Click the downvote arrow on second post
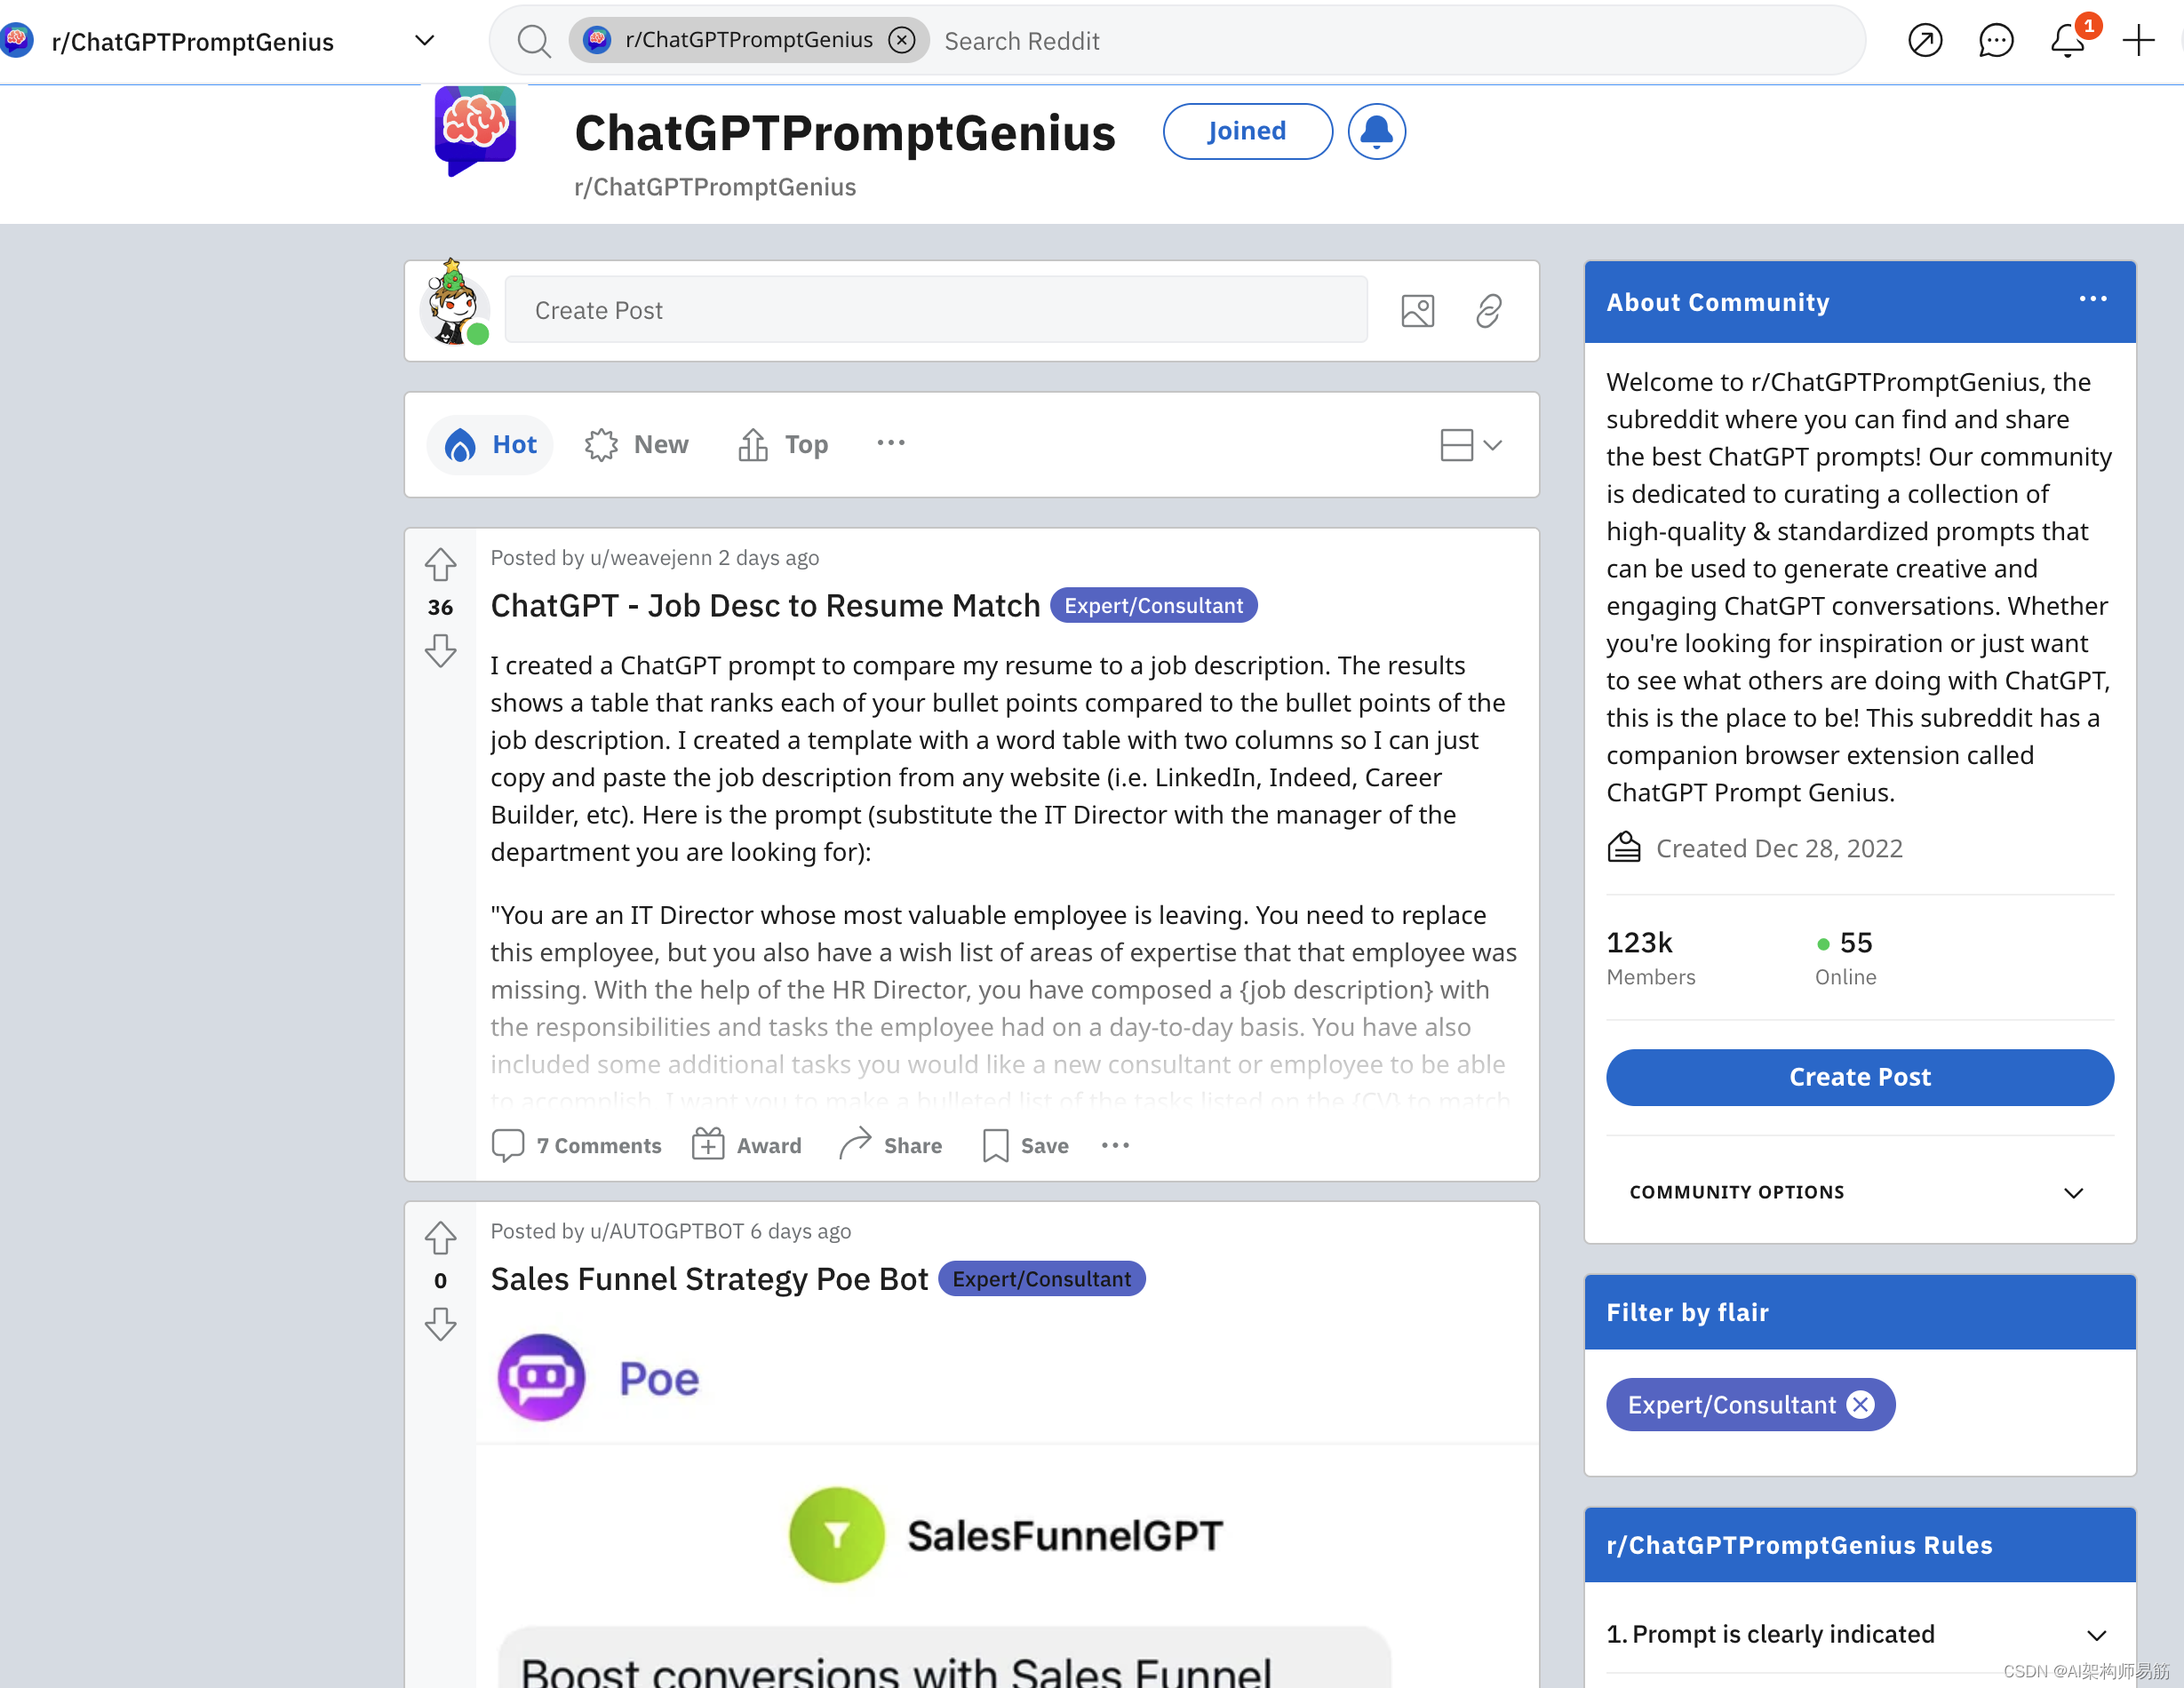Screen dimensions: 2184x1688 click(442, 1323)
